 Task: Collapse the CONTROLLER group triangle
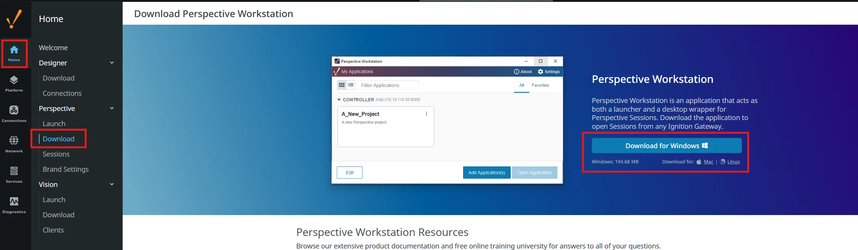[x=339, y=100]
